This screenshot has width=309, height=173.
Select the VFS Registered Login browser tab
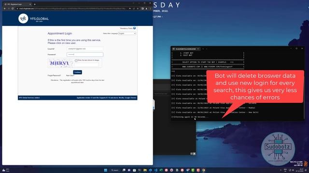18,4
